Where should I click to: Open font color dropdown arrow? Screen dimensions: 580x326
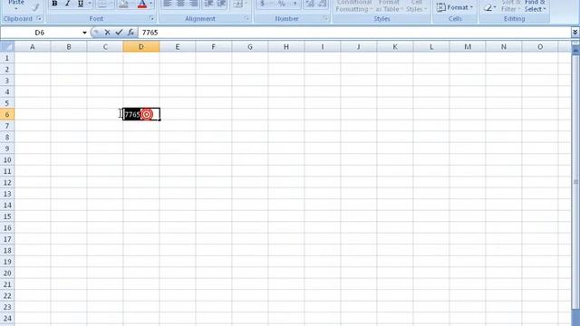coord(151,4)
